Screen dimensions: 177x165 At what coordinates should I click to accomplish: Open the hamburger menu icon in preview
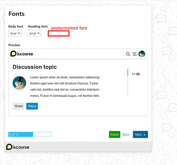(134, 54)
